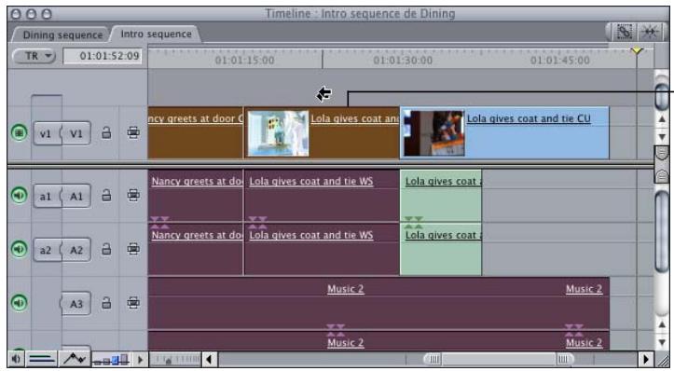
Task: Click audio tracks vertical scroll down arrow
Action: (x=662, y=342)
